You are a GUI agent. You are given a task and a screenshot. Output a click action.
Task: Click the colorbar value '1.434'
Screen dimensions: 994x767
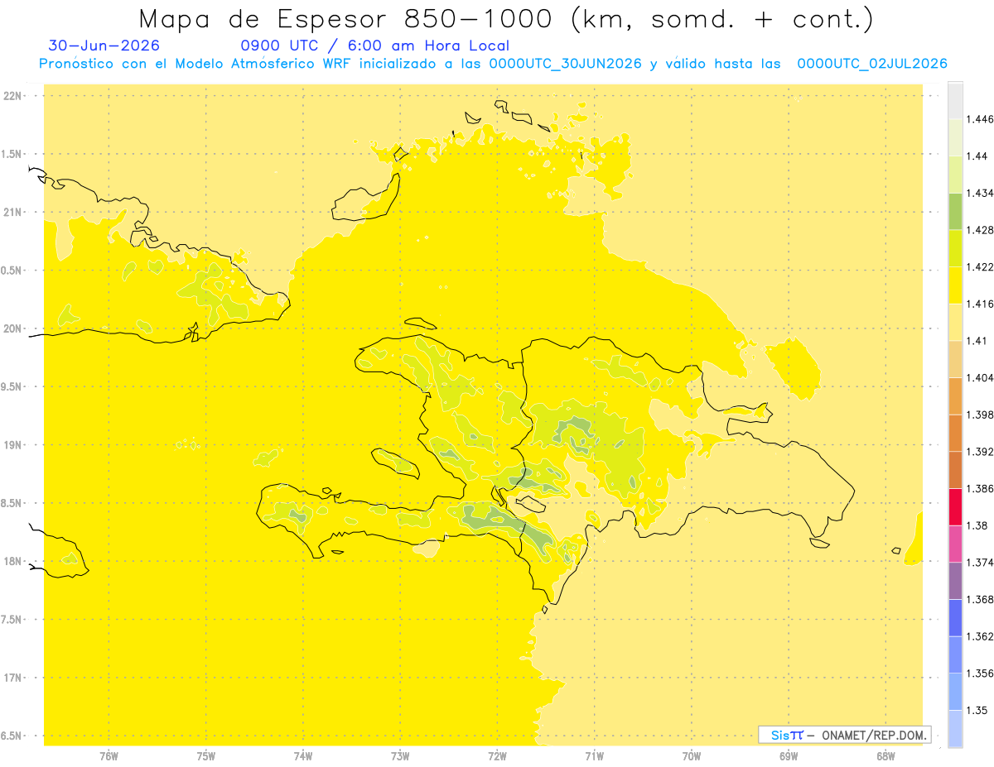[980, 193]
